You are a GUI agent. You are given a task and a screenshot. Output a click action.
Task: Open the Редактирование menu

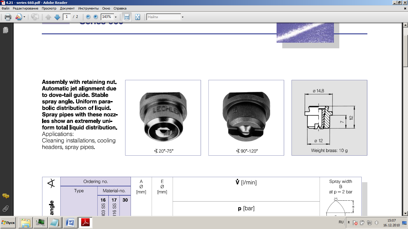(x=25, y=8)
